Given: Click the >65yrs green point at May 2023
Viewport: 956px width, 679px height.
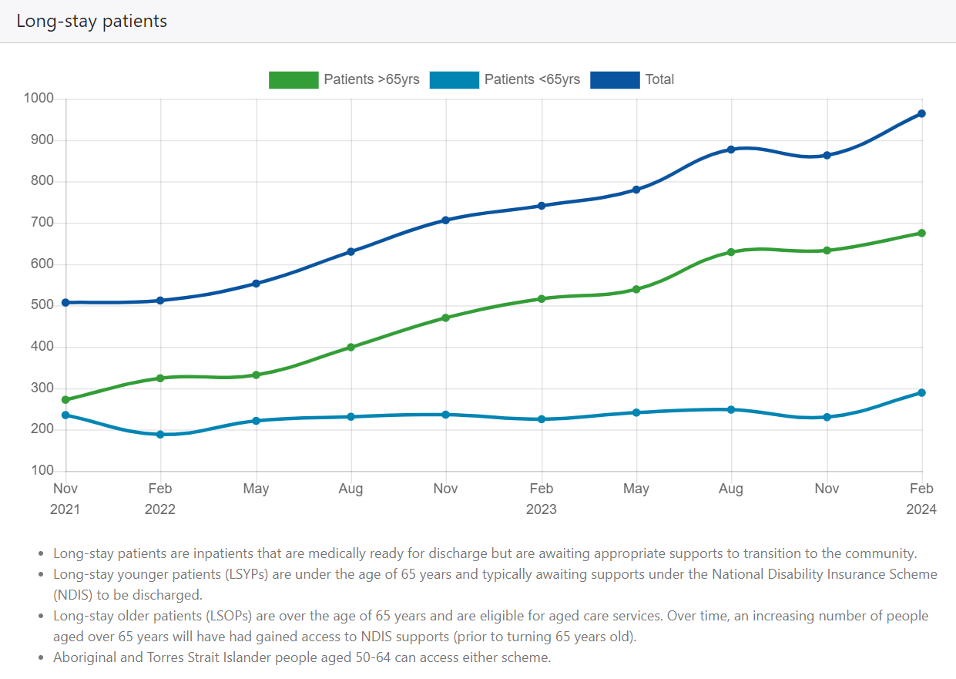Looking at the screenshot, I should pos(636,290).
